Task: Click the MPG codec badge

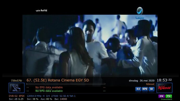Action: tap(145, 89)
